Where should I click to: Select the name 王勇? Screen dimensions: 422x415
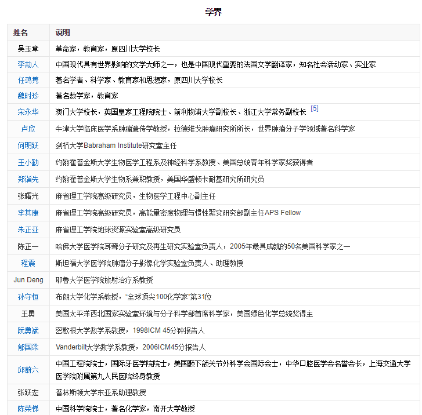coord(28,314)
